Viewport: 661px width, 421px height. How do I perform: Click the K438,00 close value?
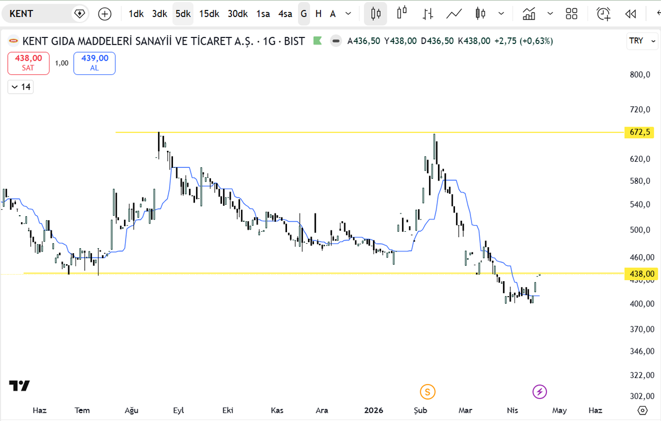coord(474,41)
